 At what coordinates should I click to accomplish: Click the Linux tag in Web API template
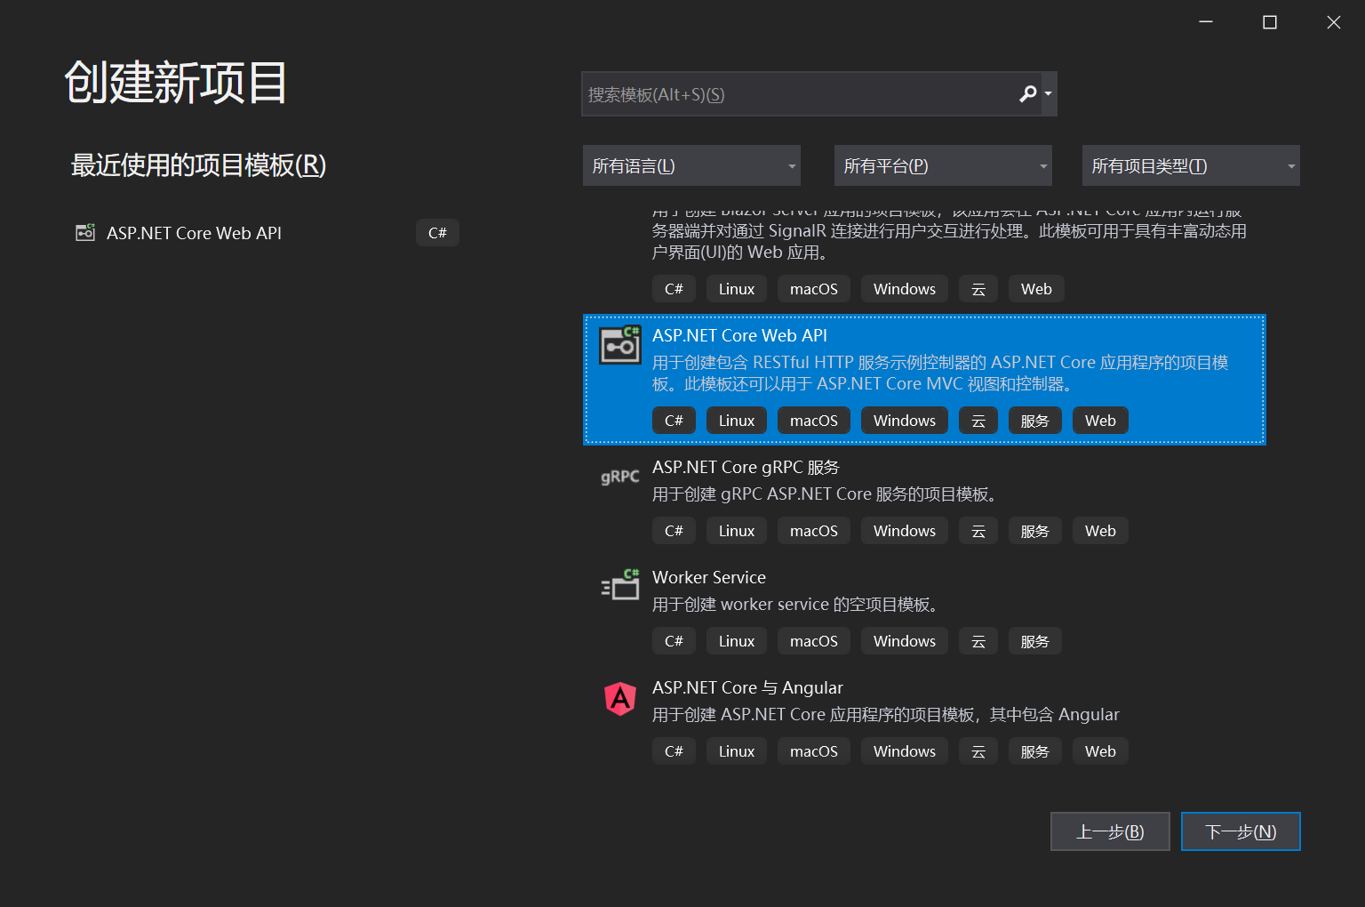[737, 421]
